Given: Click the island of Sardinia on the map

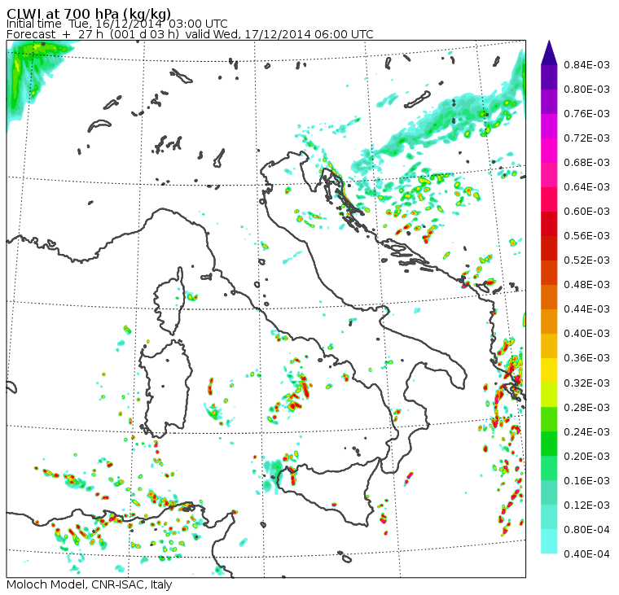Looking at the screenshot, I should pyautogui.click(x=166, y=388).
